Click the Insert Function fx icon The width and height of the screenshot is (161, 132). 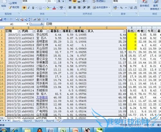(42, 24)
